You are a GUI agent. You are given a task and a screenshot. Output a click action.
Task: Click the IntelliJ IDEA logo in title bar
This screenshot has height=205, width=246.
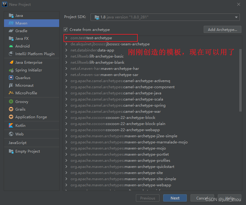tap(5, 4)
